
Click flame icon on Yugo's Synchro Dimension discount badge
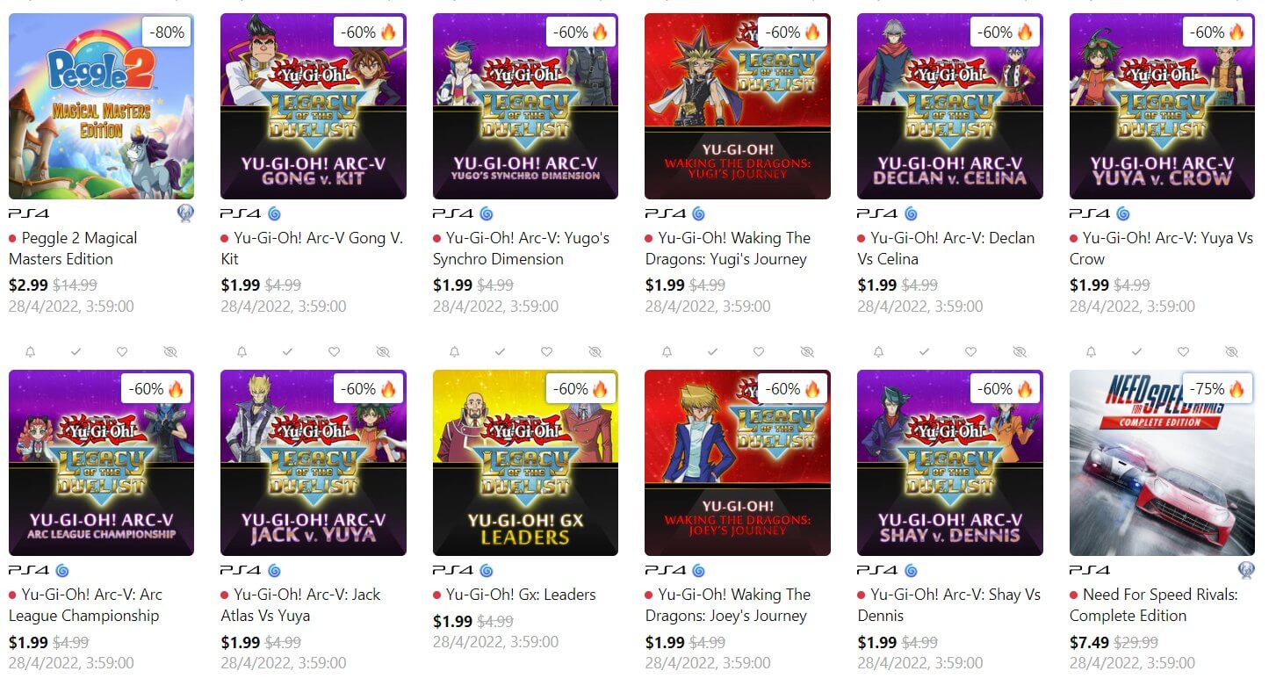(600, 32)
